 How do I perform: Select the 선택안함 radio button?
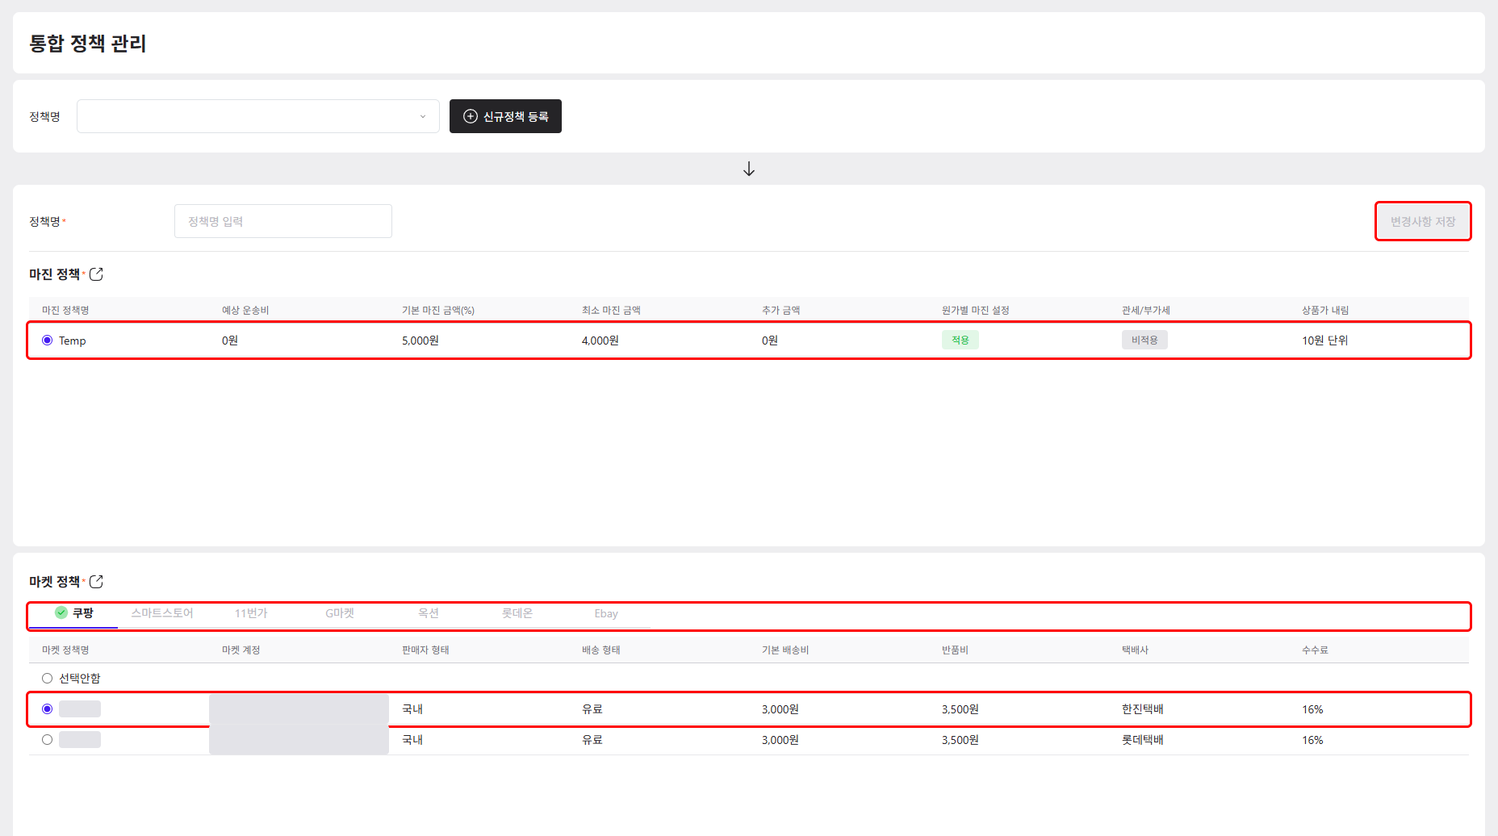[48, 679]
